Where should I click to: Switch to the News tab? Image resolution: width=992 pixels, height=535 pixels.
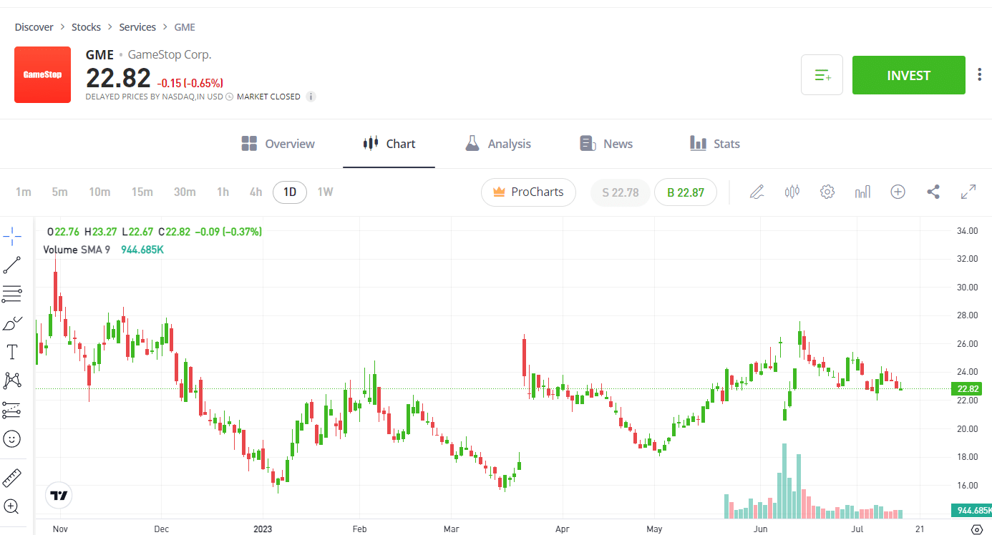click(x=606, y=144)
